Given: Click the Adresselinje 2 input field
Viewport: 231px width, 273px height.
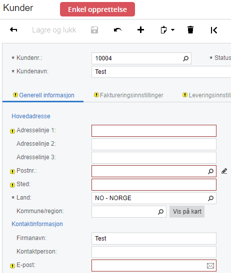Looking at the screenshot, I should tap(154, 144).
